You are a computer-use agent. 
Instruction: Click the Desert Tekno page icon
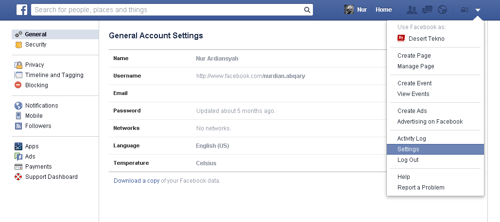coord(401,38)
